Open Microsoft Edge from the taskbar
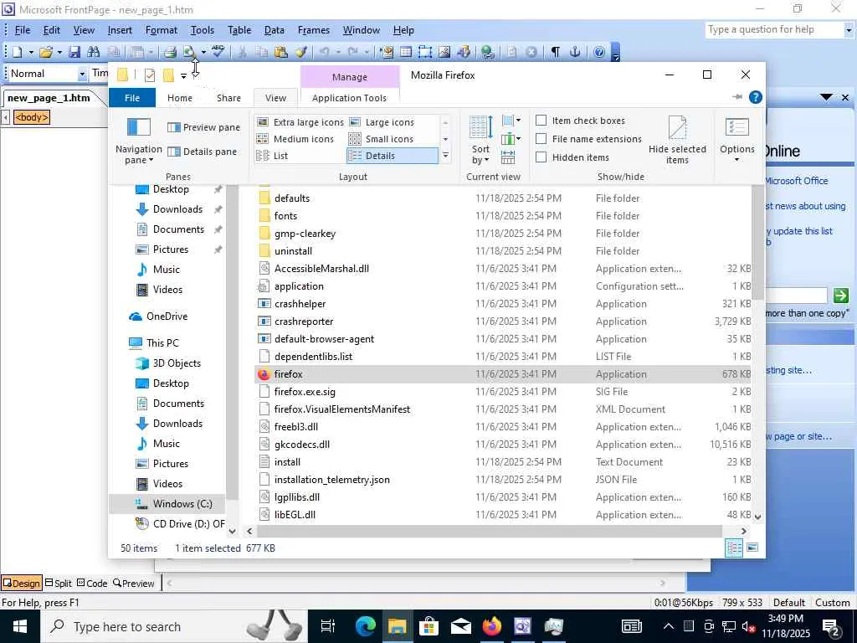Screen dimensions: 857x643 [x=365, y=626]
